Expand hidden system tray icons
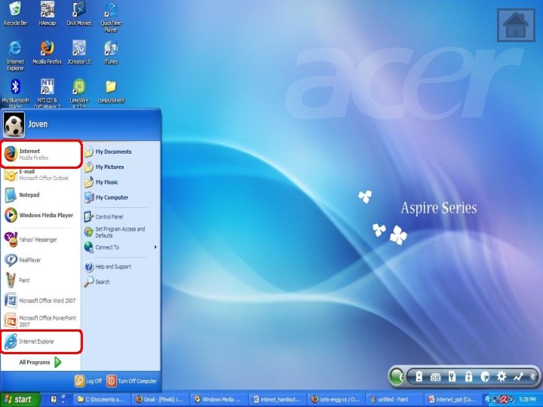The image size is (543, 407). (487, 399)
